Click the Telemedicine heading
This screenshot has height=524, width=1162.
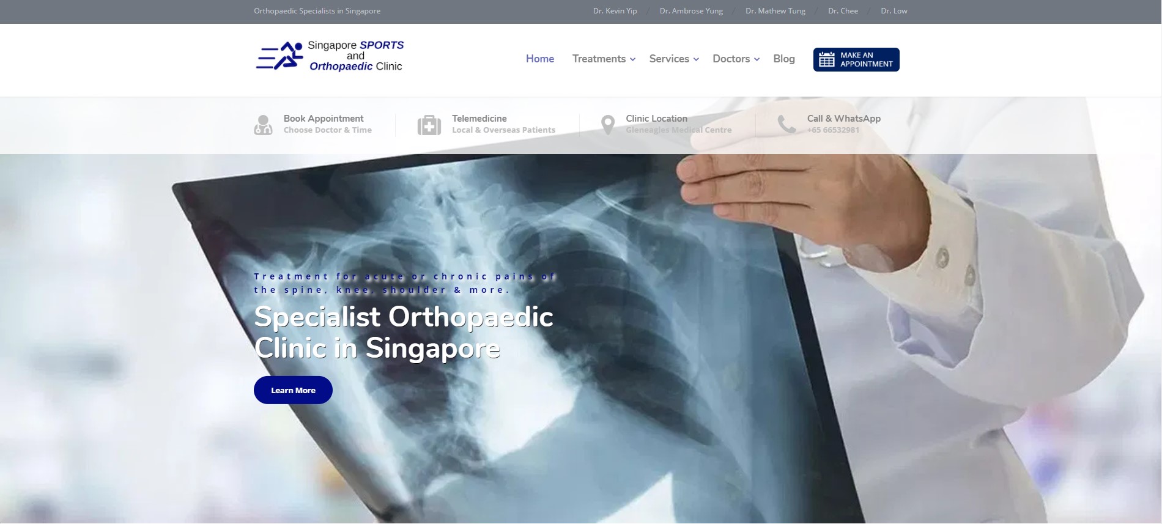[x=479, y=119]
